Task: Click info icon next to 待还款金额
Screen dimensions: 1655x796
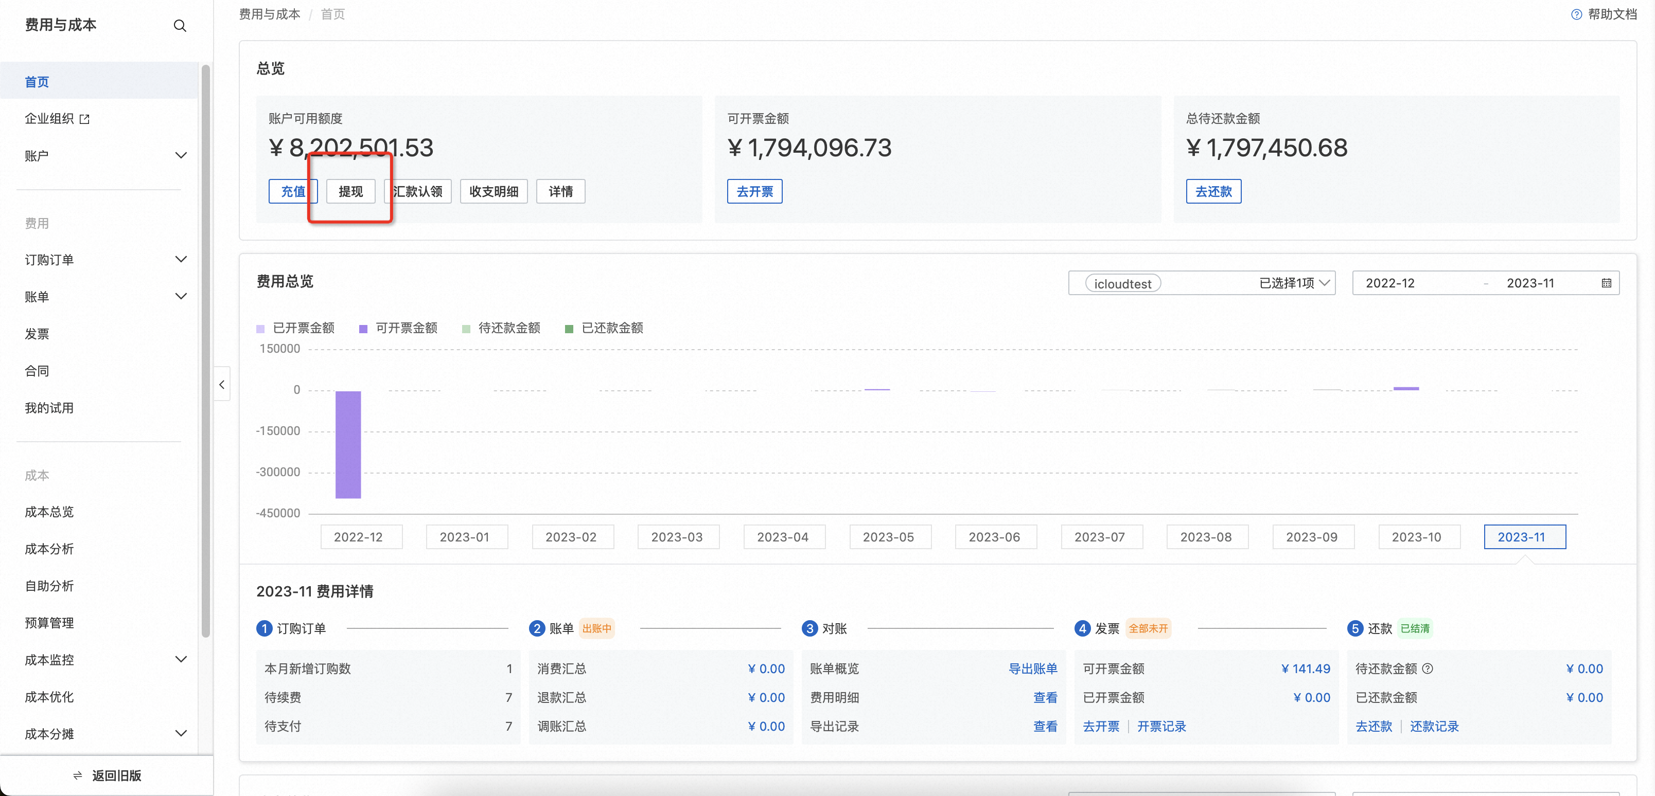Action: coord(1428,668)
